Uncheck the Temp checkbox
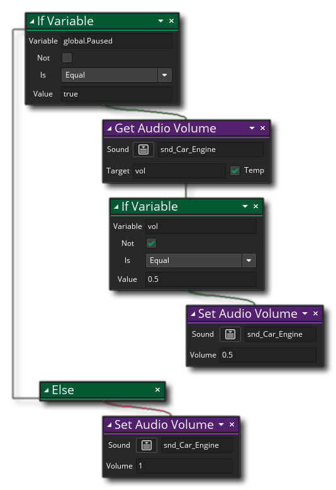The height and width of the screenshot is (490, 336). coord(235,171)
